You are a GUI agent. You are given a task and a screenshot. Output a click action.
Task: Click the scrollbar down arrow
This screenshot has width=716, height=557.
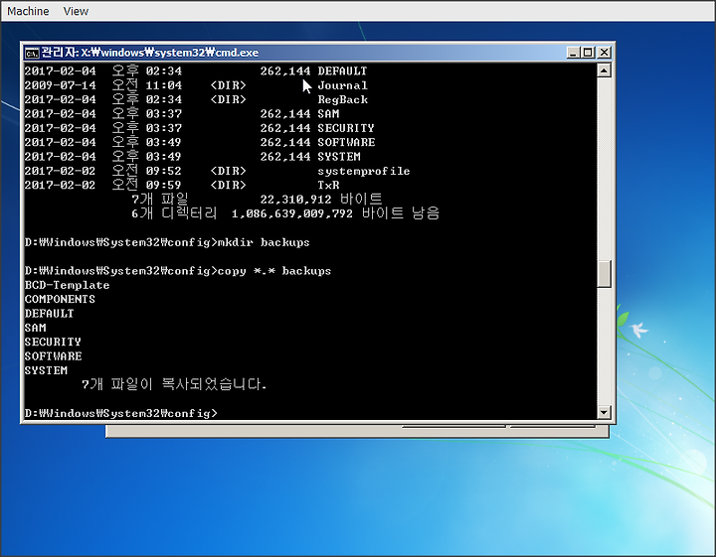605,412
